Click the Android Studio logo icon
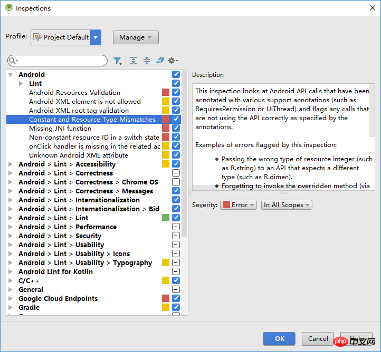 [9, 8]
